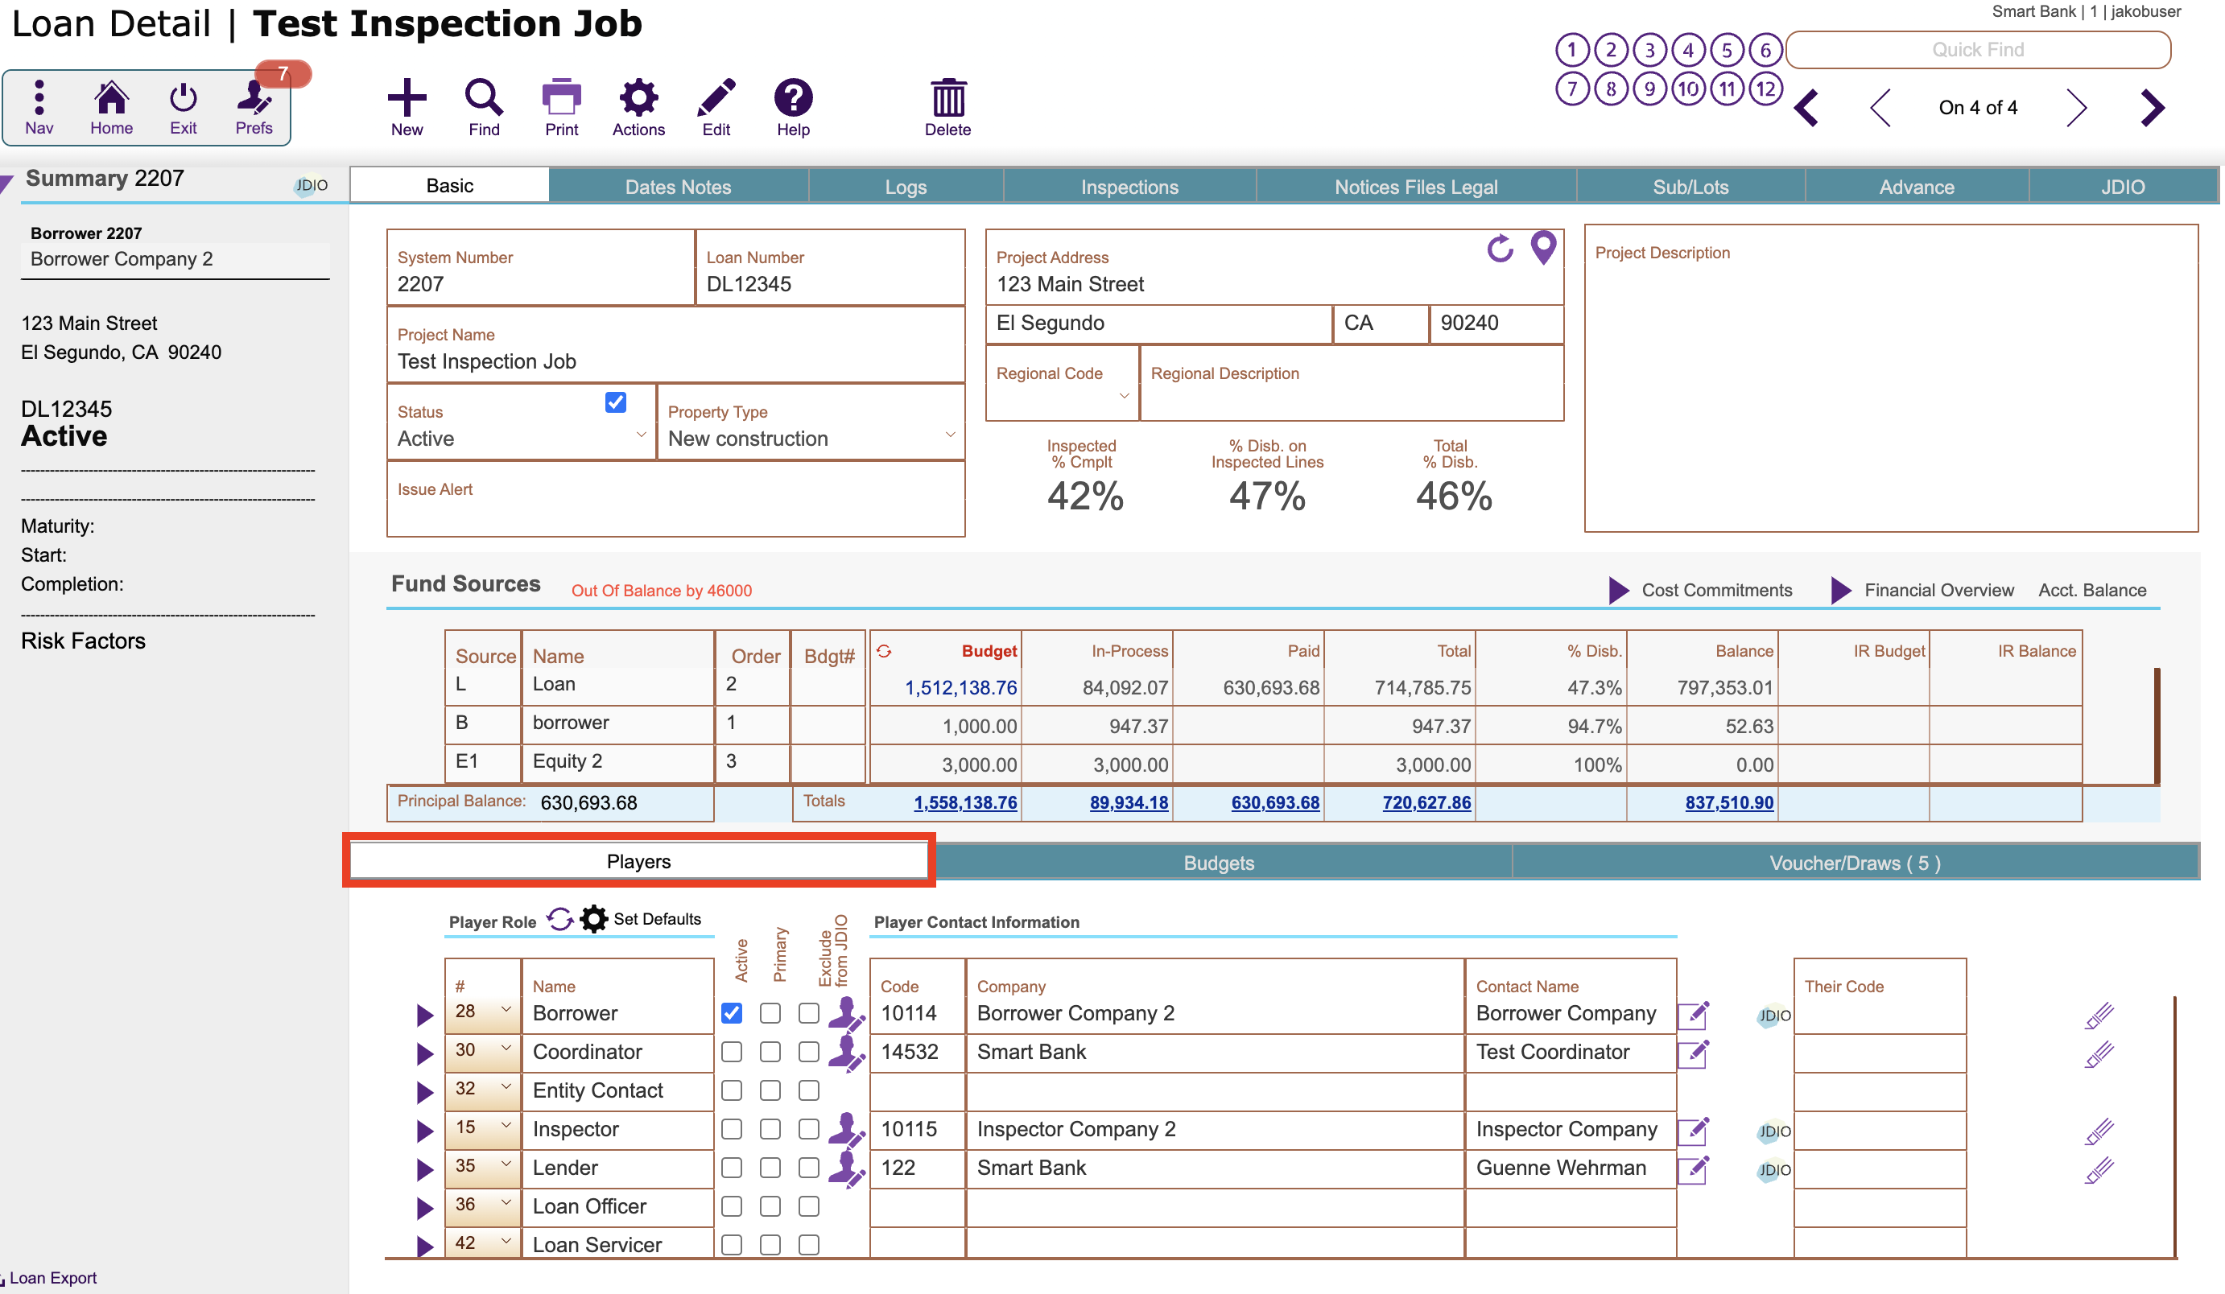This screenshot has height=1294, width=2225.
Task: Open the map pin location icon
Action: [x=1542, y=248]
